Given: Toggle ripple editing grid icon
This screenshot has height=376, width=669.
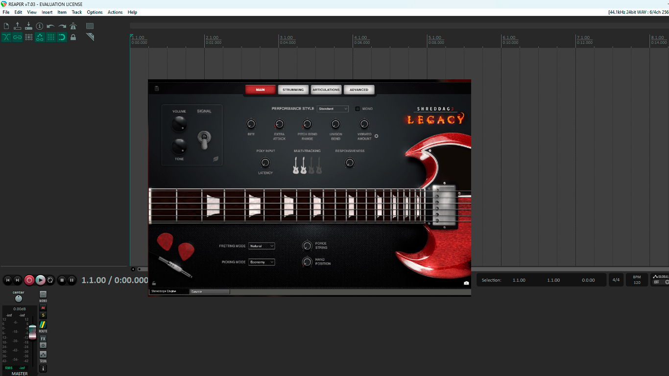Looking at the screenshot, I should [x=28, y=37].
